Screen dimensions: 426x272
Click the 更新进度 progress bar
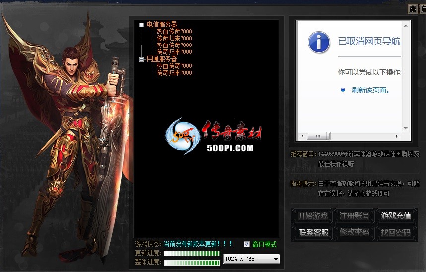[x=192, y=254]
